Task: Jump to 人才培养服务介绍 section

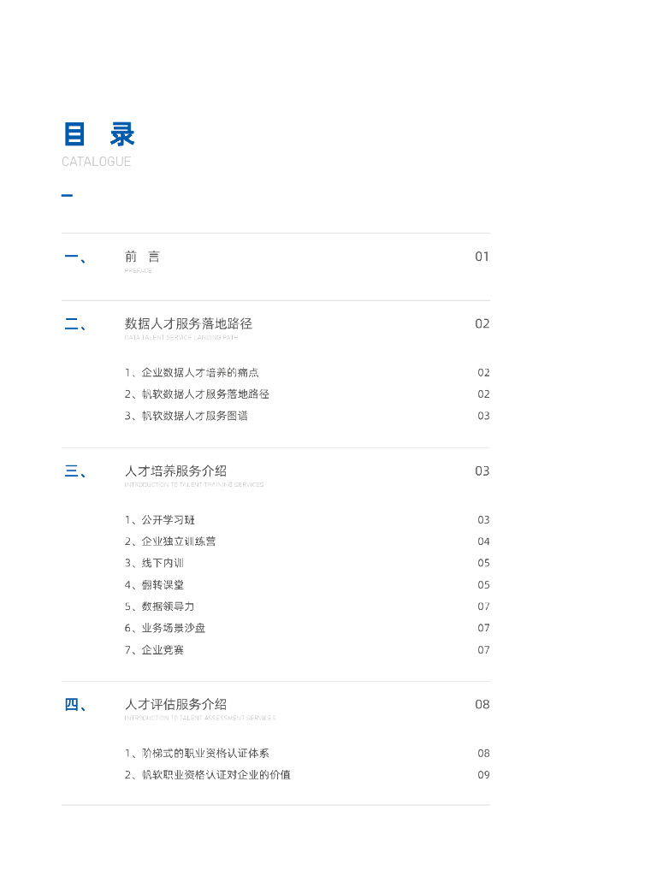Action: pyautogui.click(x=175, y=471)
